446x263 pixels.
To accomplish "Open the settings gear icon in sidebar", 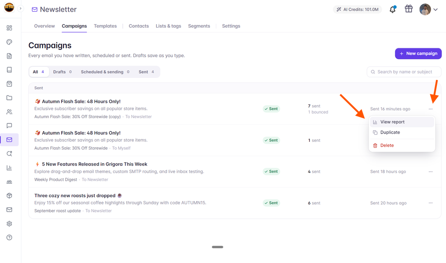I will (9, 223).
